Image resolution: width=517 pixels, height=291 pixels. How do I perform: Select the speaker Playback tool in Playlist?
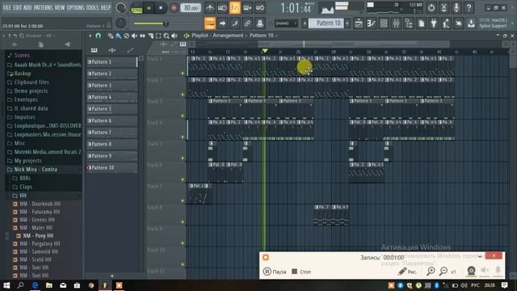click(174, 36)
